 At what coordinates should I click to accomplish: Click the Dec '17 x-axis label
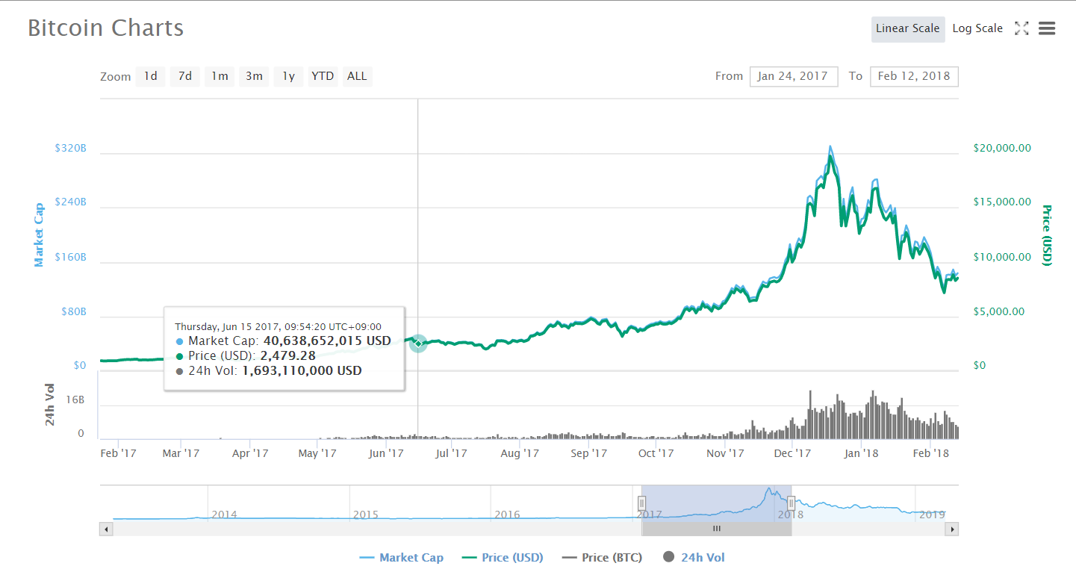click(792, 453)
